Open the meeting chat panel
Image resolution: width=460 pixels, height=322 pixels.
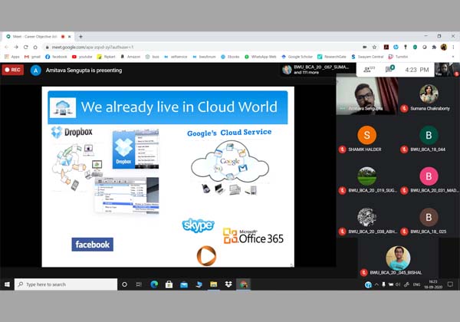click(x=390, y=70)
